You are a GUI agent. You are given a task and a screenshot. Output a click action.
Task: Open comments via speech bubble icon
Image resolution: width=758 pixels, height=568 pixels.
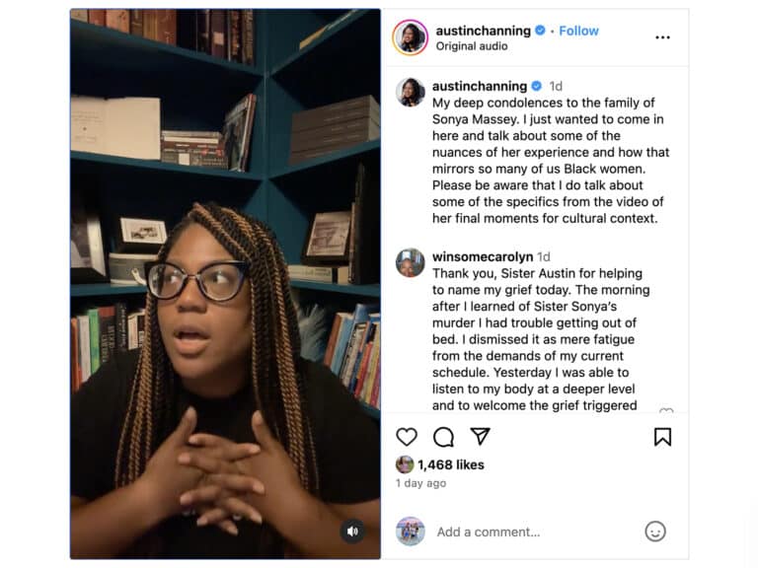(443, 437)
